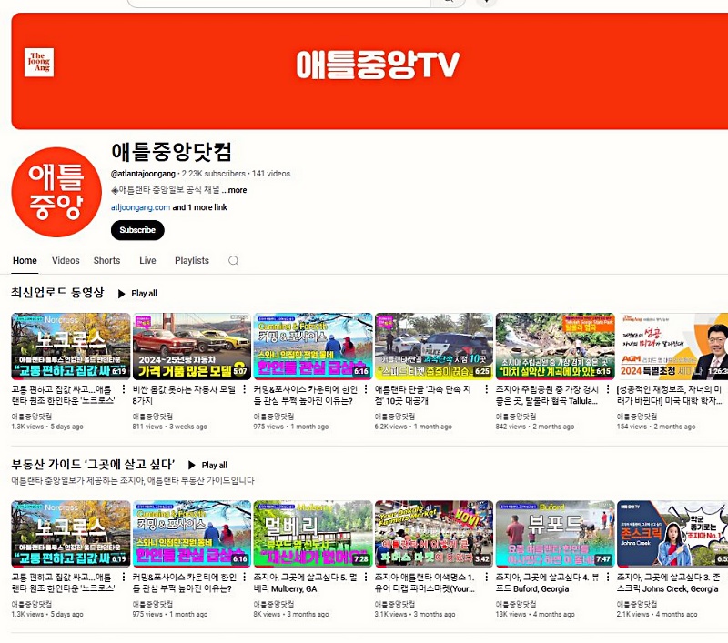The image size is (728, 643).
Task: Go to the Shorts tab
Action: (x=106, y=261)
